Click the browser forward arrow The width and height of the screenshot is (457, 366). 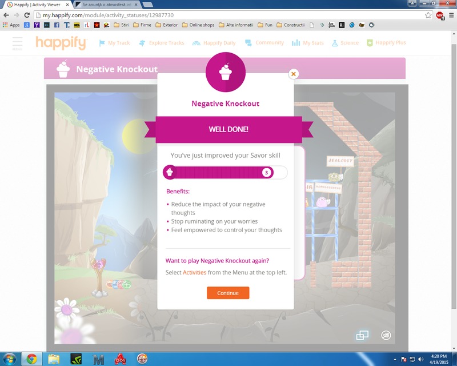pyautogui.click(x=17, y=15)
